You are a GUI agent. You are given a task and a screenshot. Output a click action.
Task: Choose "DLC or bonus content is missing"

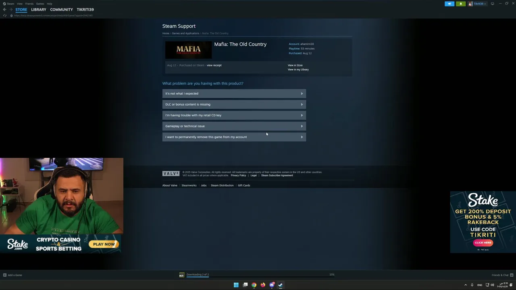coord(234,104)
